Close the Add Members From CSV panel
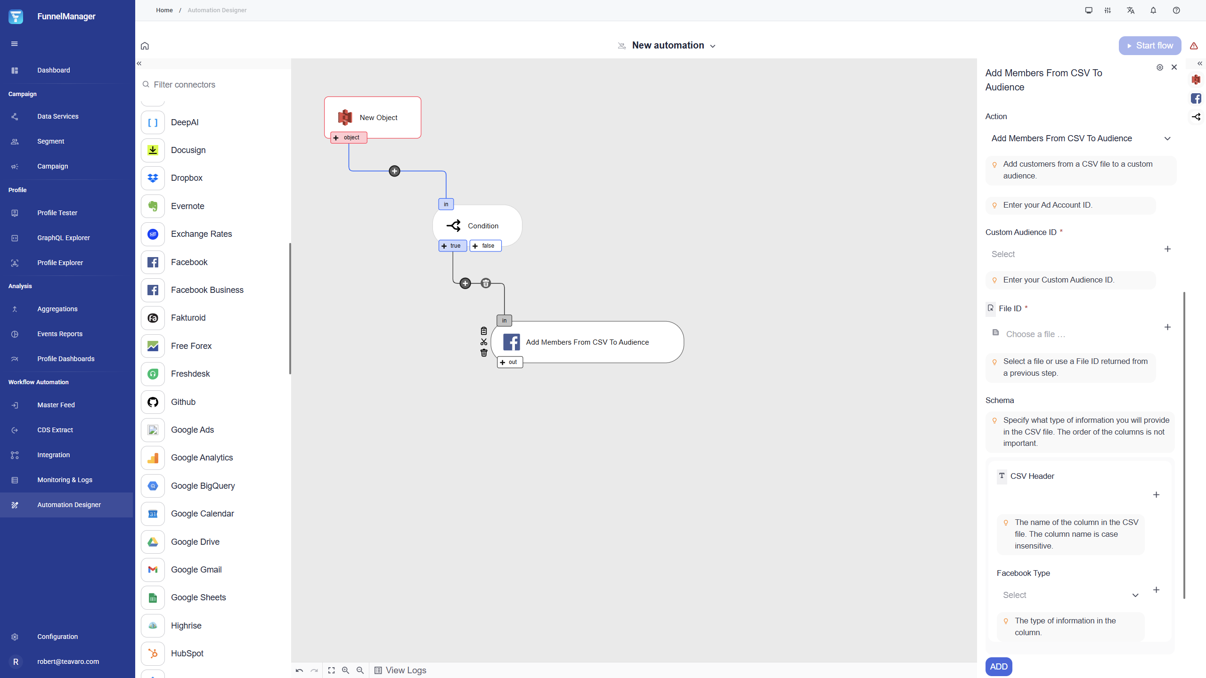 pos(1174,67)
